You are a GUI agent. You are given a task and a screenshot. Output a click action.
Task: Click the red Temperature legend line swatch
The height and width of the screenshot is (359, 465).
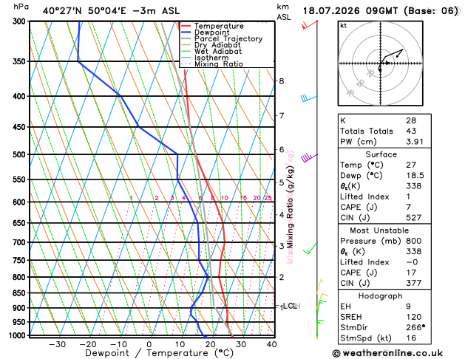[x=186, y=26]
